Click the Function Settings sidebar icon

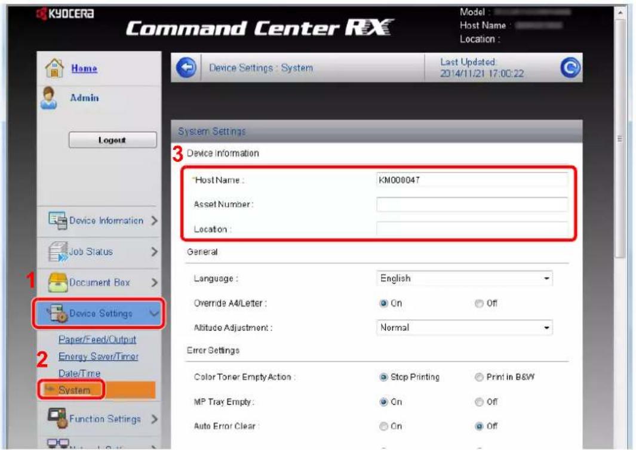[57, 418]
